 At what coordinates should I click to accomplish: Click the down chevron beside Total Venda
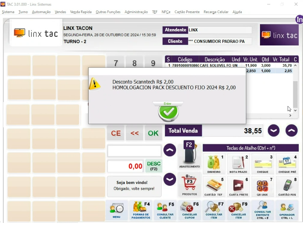[x=274, y=131]
